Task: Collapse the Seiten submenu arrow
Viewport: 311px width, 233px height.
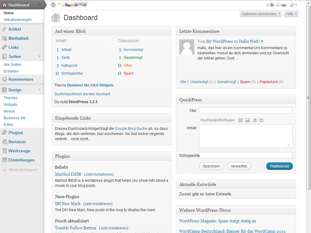Action: pyautogui.click(x=40, y=56)
